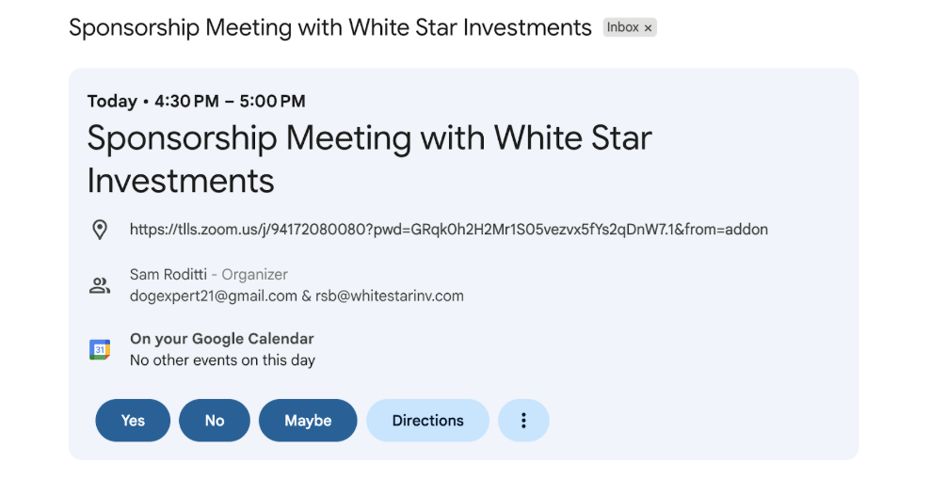Screen dimensions: 930x480
Task: Click the attendees people icon
Action: [x=100, y=285]
